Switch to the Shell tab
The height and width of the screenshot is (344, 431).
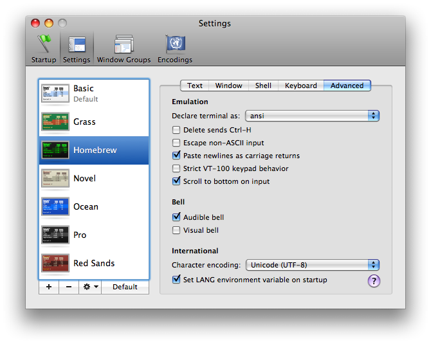(263, 86)
